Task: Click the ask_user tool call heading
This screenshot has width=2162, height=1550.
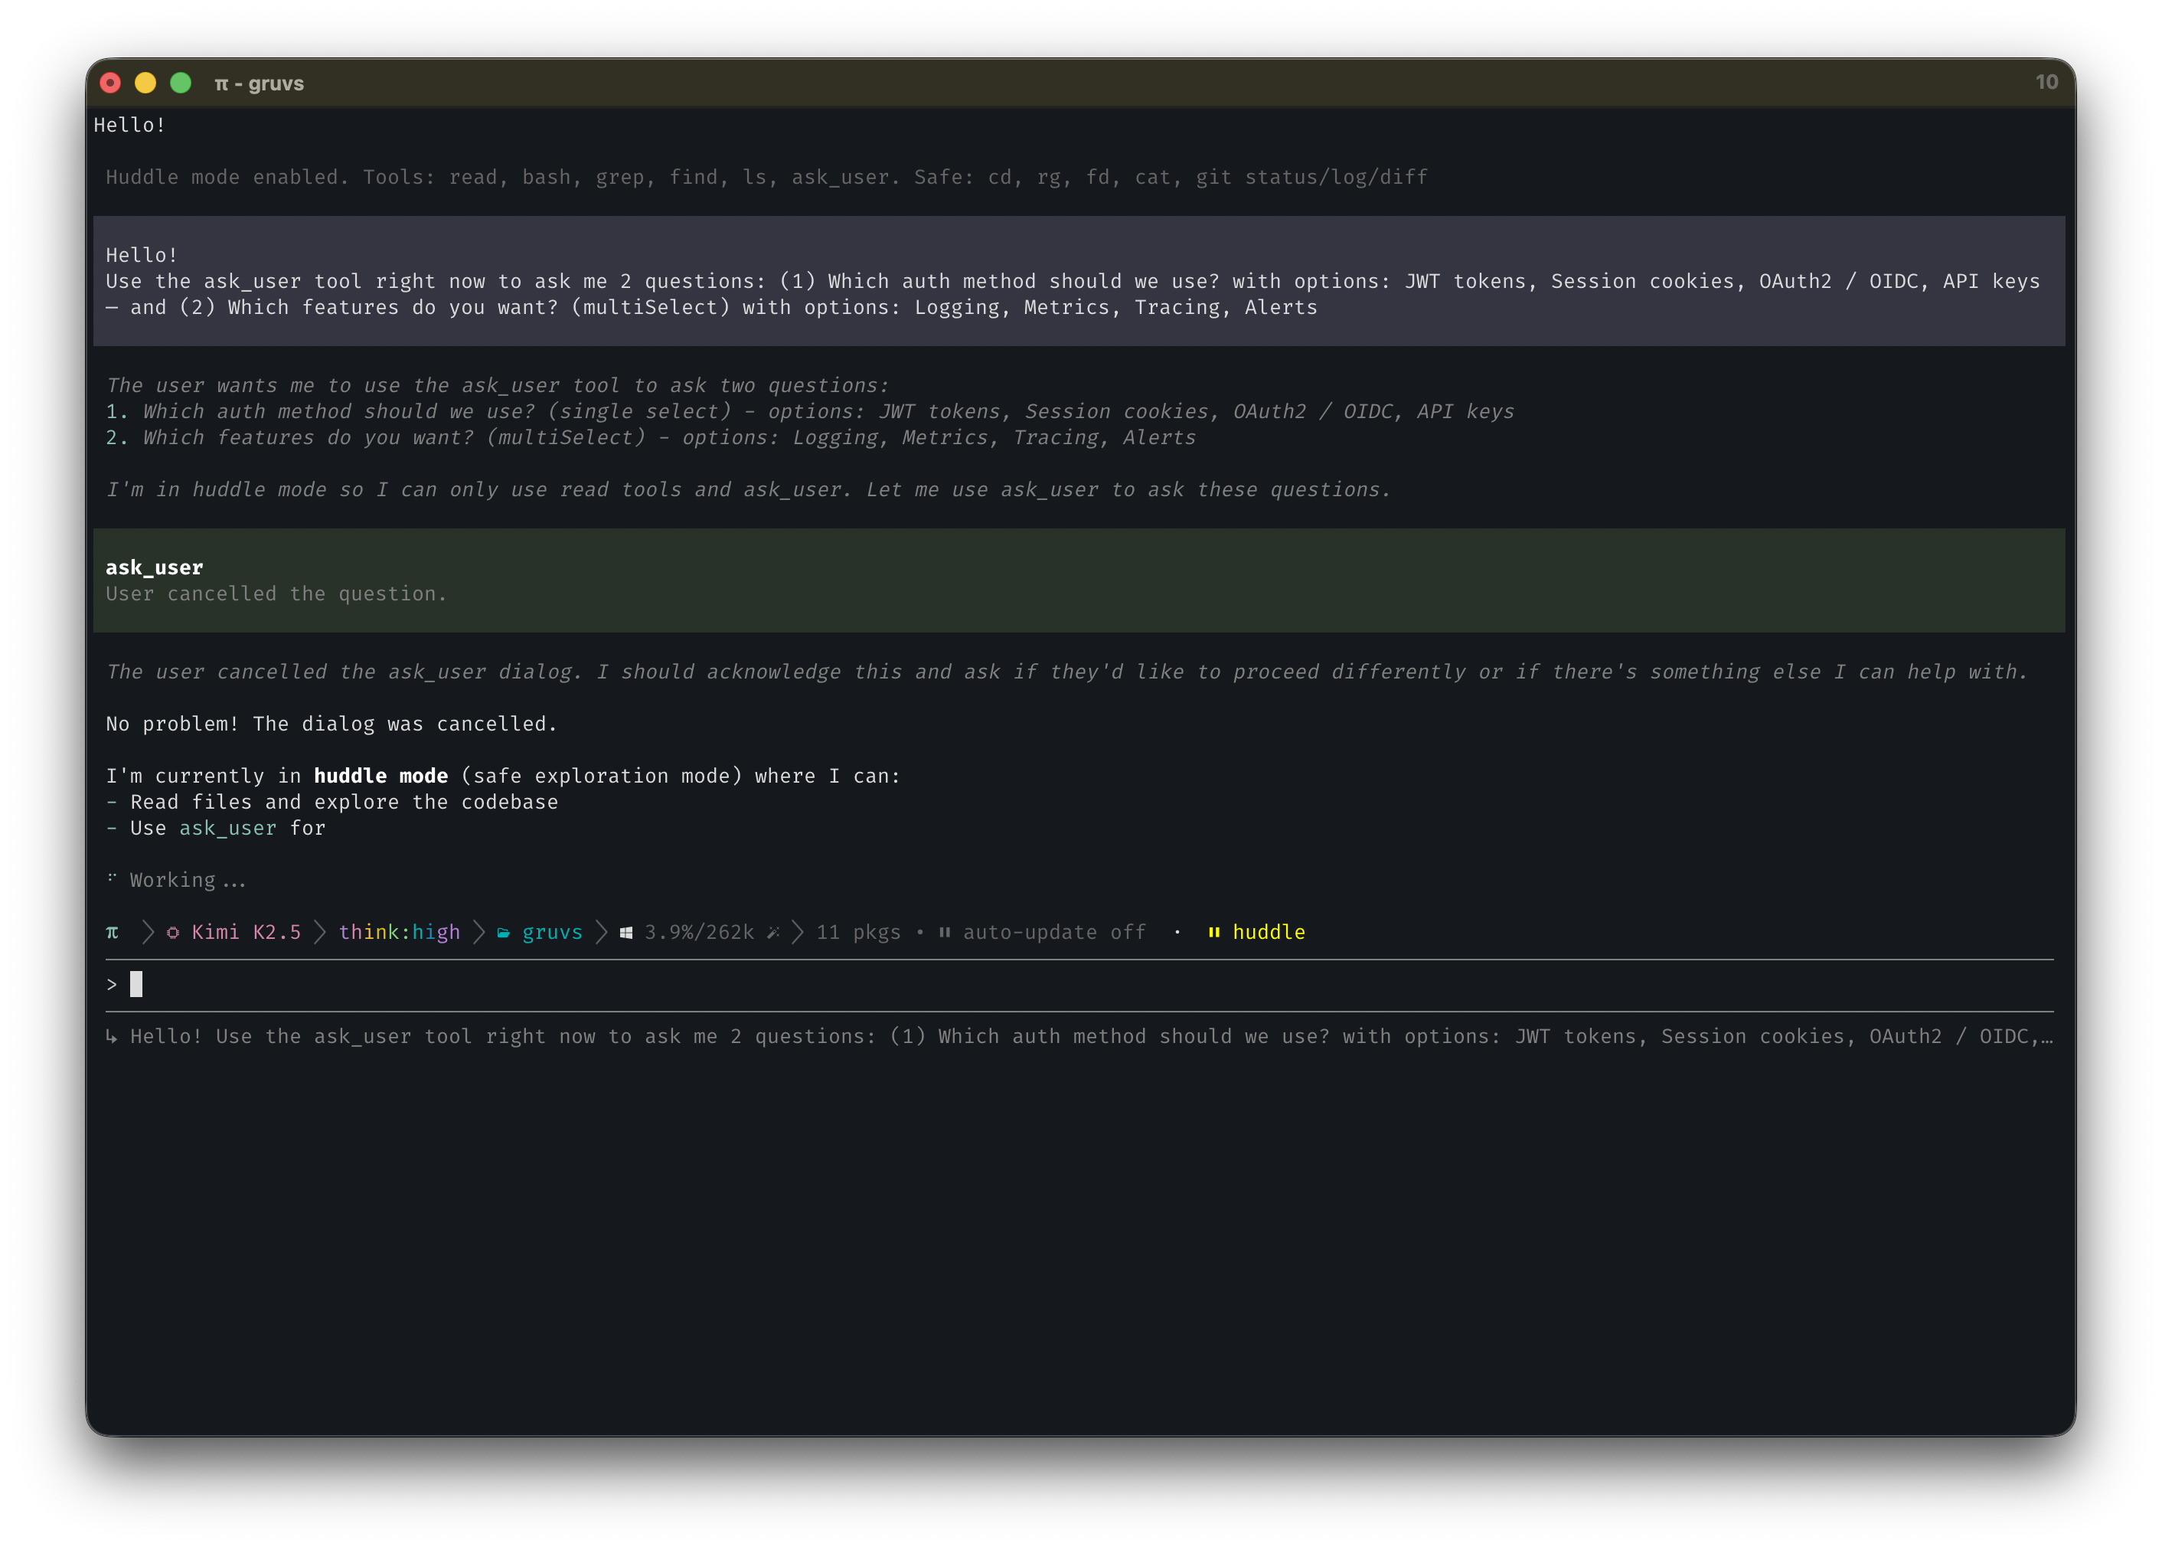Action: tap(155, 567)
